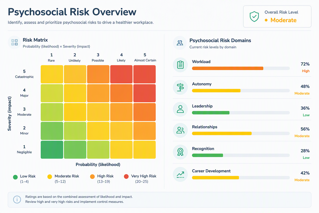
Task: Click the Relationships progress bar
Action: point(241,133)
